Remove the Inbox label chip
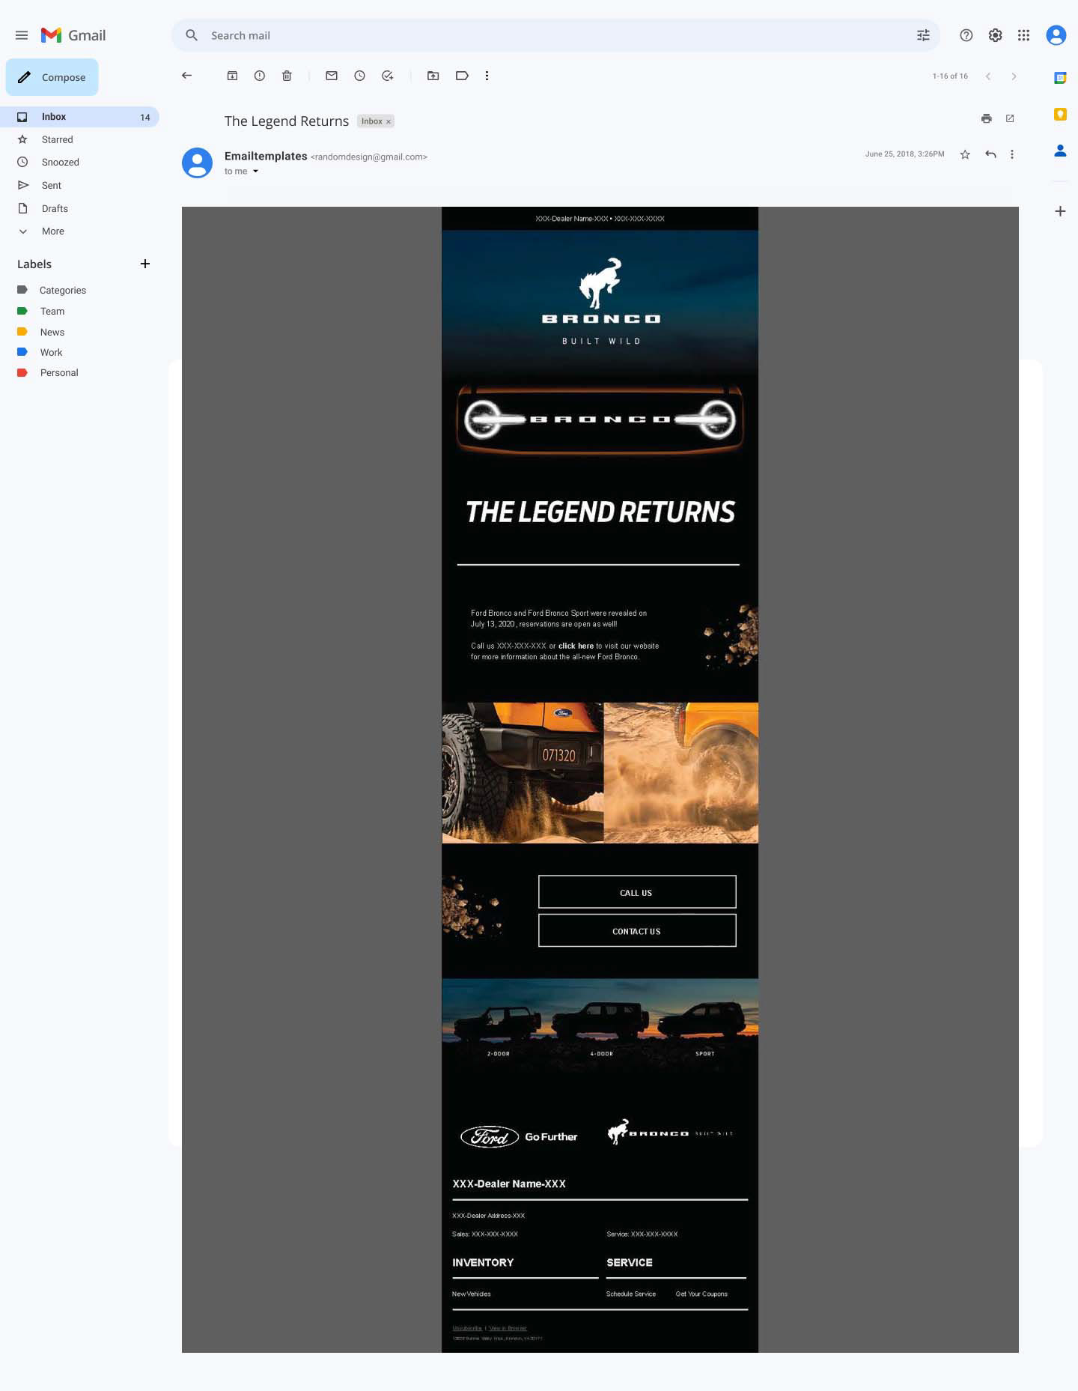This screenshot has width=1078, height=1391. (389, 121)
